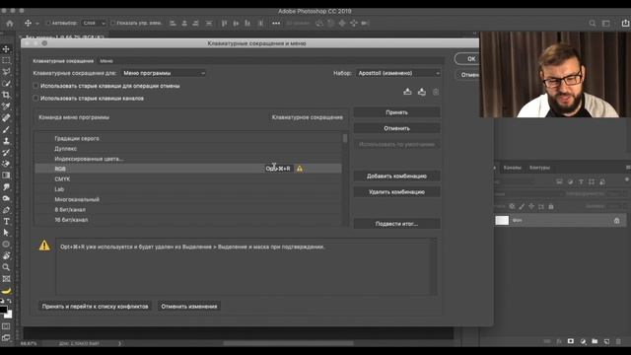This screenshot has height=355, width=631.
Task: Select the Lasso tool
Action: click(6, 72)
